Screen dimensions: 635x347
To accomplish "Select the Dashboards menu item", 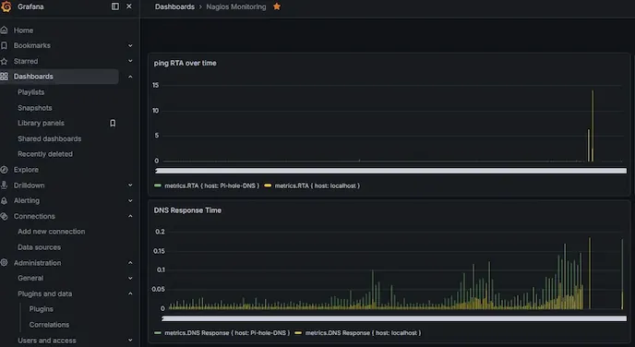I will point(33,77).
